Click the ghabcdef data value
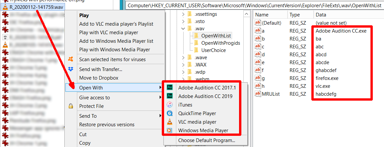This screenshot has height=147, width=384. 326,70
